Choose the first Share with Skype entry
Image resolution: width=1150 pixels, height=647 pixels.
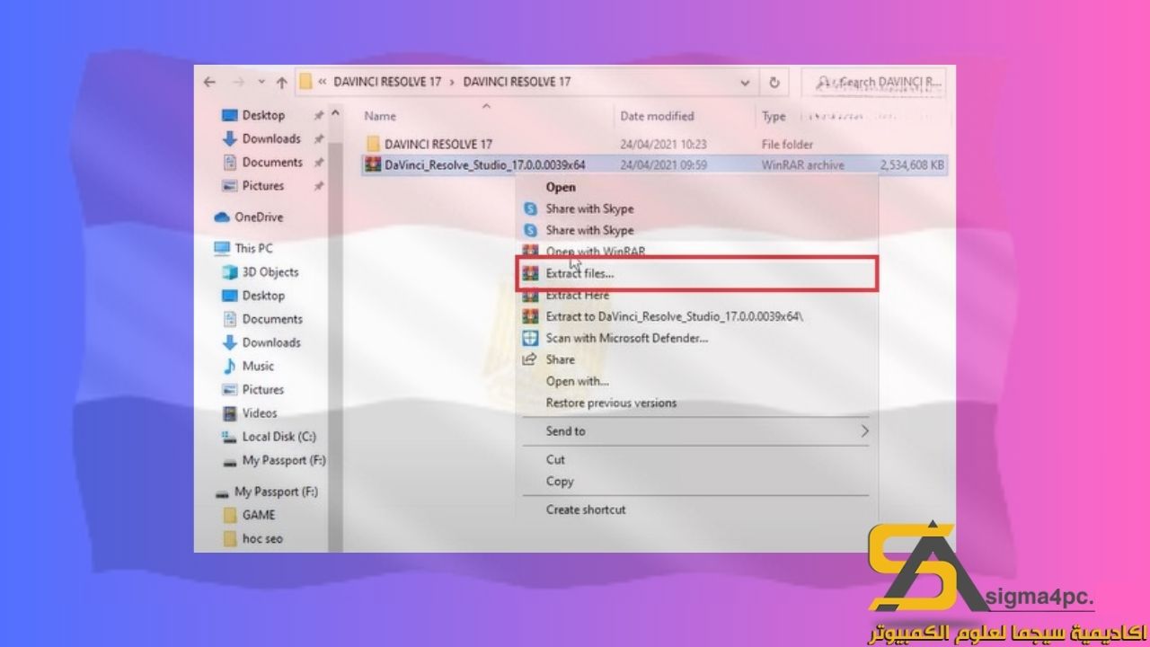[589, 208]
